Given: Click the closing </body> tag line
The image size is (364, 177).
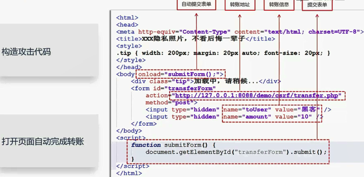Looking at the screenshot, I should pos(129,131).
